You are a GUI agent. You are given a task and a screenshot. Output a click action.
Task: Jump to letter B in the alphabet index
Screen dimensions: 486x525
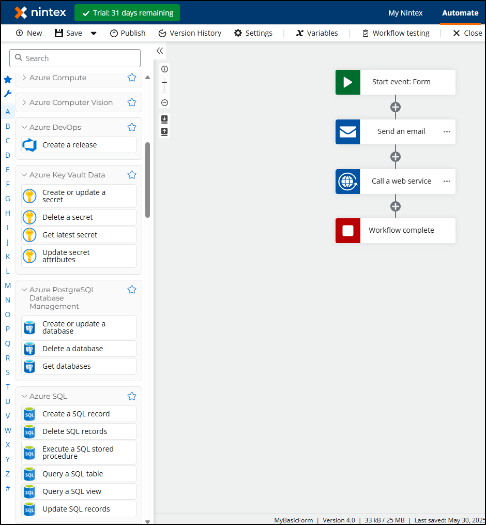point(8,126)
